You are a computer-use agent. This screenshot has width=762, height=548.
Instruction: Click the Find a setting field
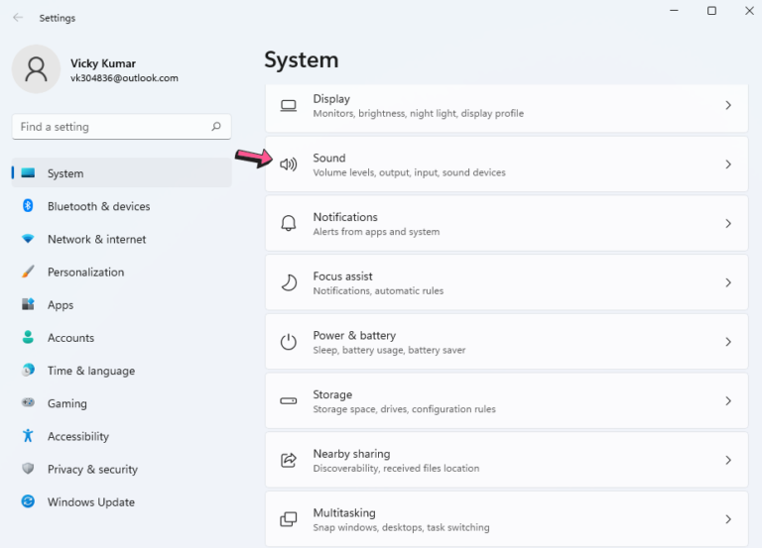click(x=111, y=127)
